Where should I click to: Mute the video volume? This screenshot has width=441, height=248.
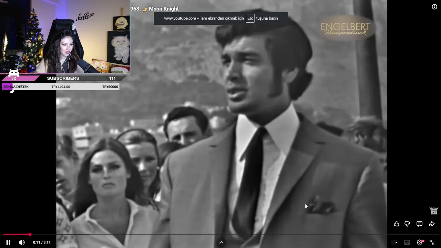click(22, 242)
